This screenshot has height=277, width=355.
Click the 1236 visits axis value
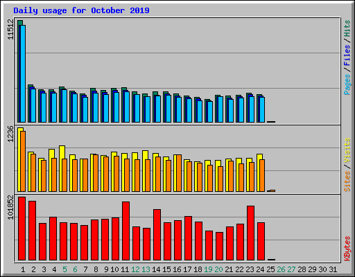[10, 134]
